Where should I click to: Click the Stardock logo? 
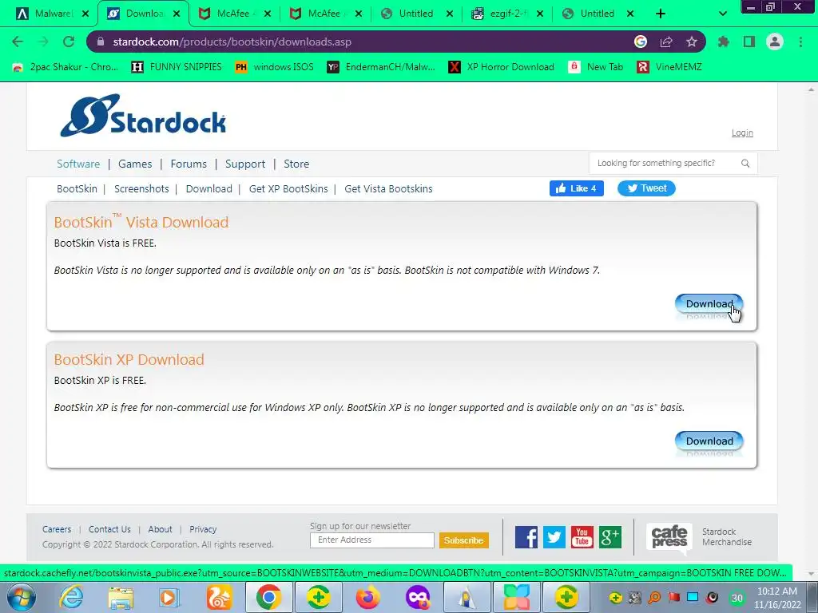click(x=143, y=116)
